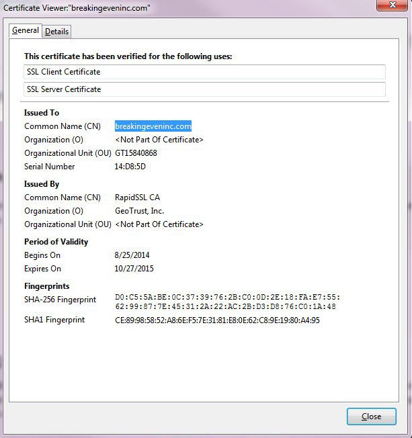Click the SSL Server Certificate field
The width and height of the screenshot is (412, 438).
[x=204, y=89]
